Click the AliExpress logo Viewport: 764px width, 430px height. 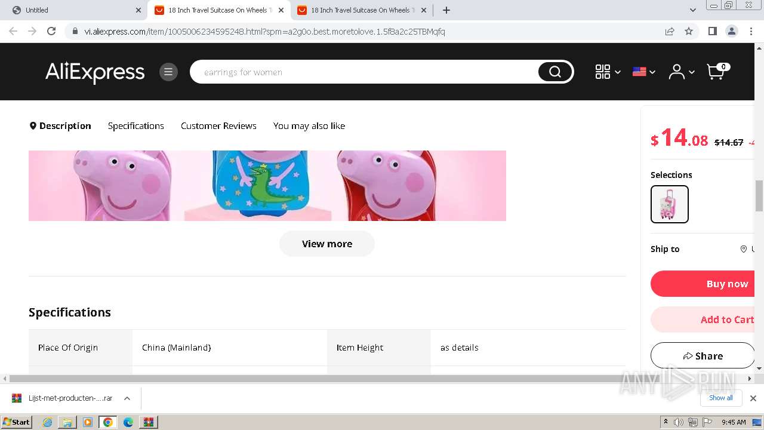click(x=95, y=72)
